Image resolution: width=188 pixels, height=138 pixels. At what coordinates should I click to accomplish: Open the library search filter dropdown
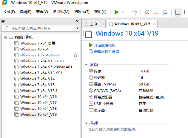pos(77,28)
